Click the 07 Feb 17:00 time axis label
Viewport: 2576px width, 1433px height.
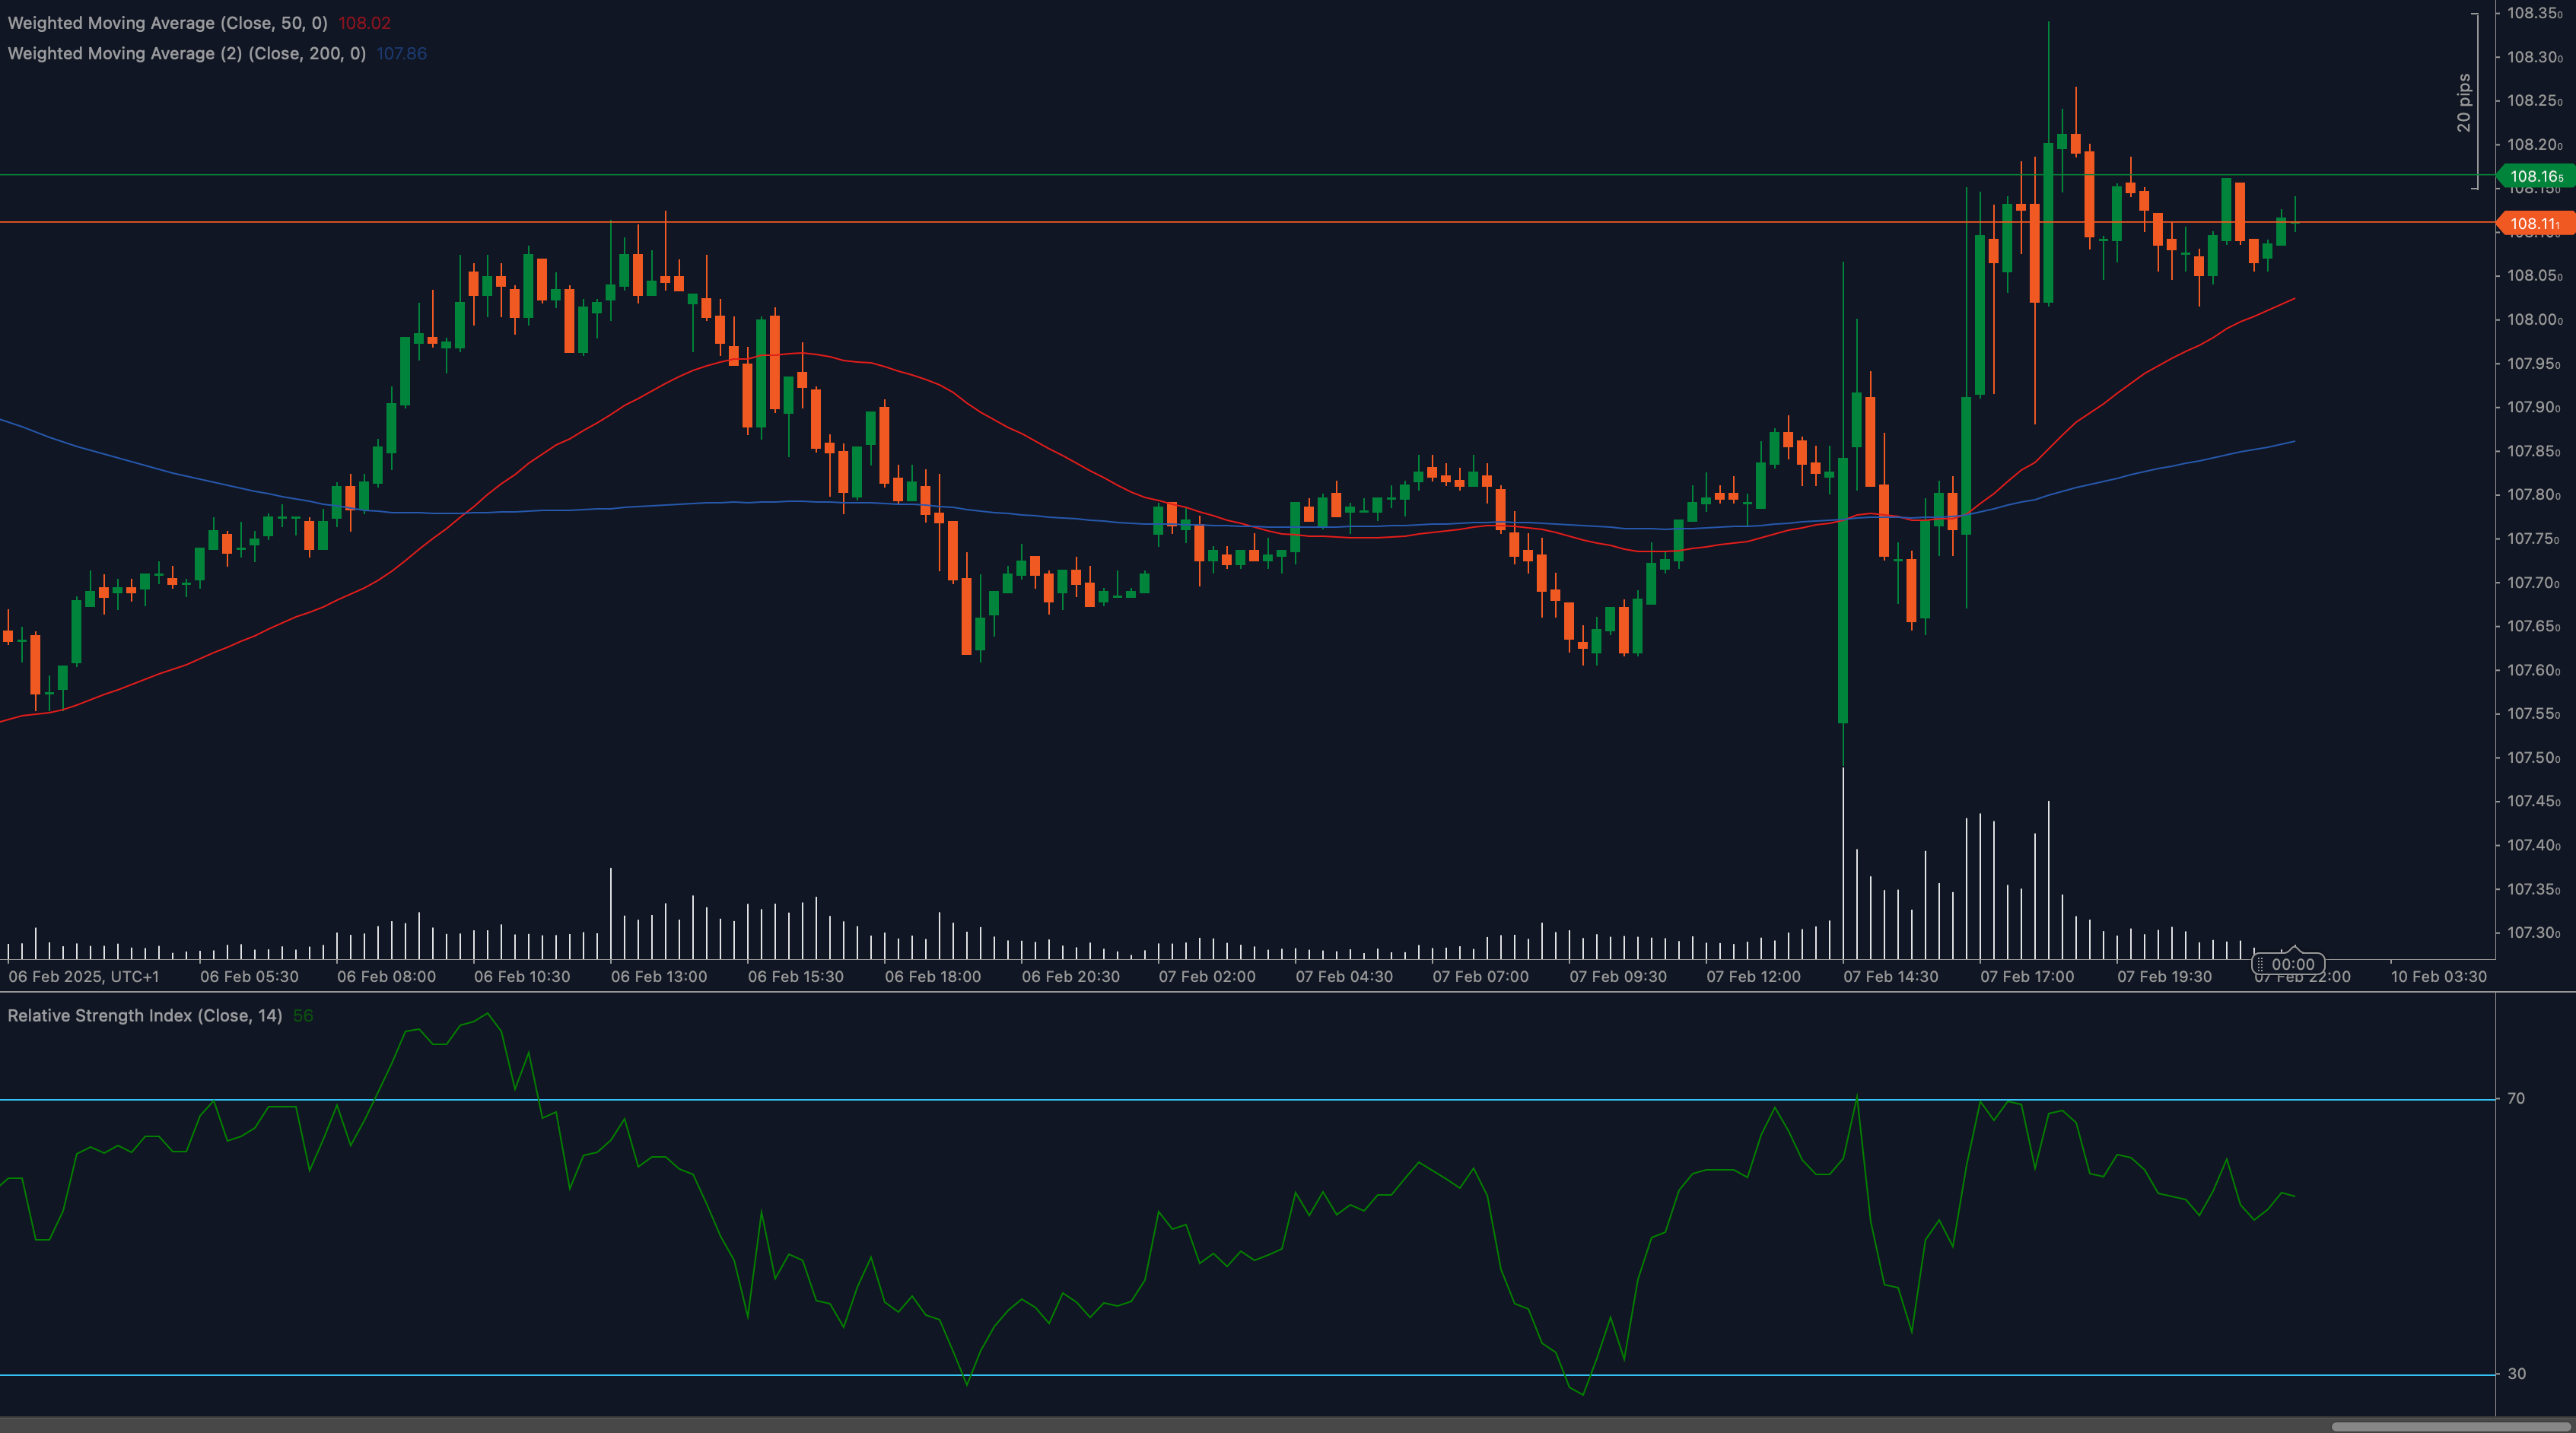tap(2027, 976)
